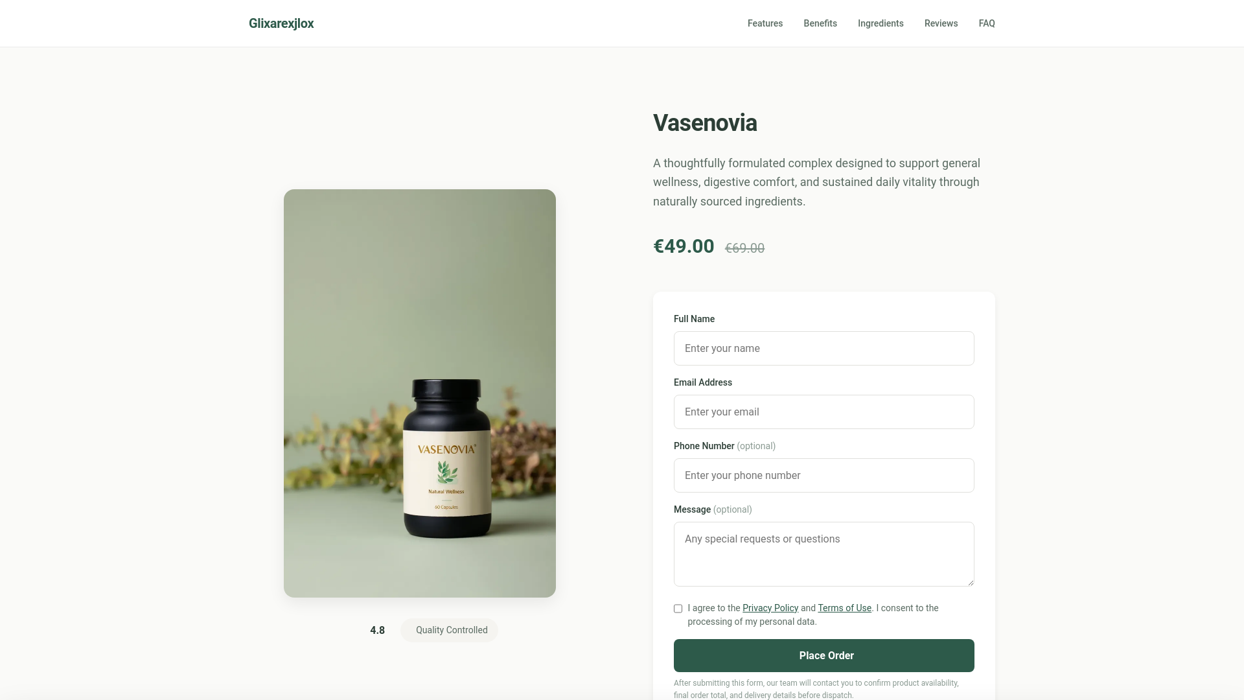Image resolution: width=1244 pixels, height=700 pixels.
Task: Click the Place Order button
Action: click(824, 656)
